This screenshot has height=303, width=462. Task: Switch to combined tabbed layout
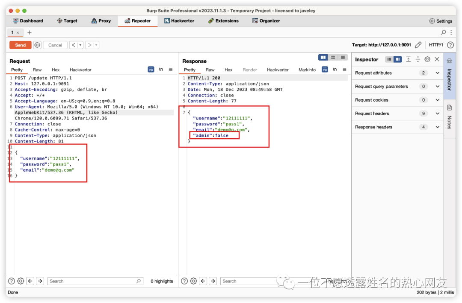point(343,57)
